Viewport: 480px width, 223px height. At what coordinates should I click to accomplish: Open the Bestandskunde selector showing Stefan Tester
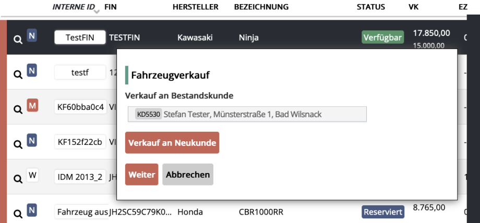pyautogui.click(x=247, y=114)
